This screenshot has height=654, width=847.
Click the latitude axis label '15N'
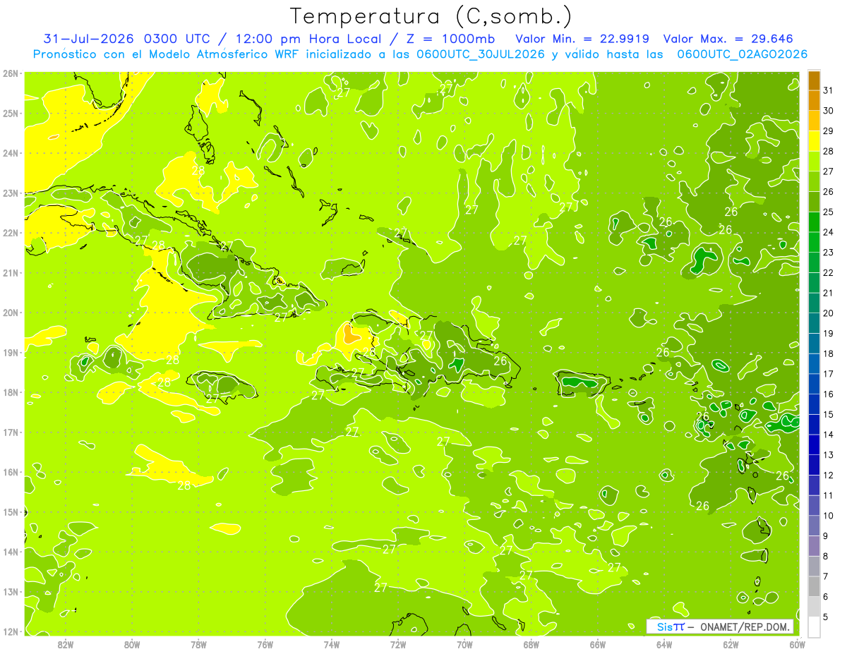pyautogui.click(x=11, y=511)
